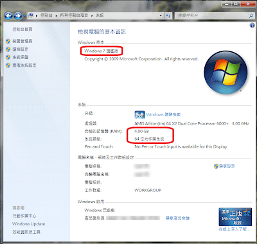257x244 pixels.
Task: Click shield icon beside 裝置管理員
Action: coord(8,41)
